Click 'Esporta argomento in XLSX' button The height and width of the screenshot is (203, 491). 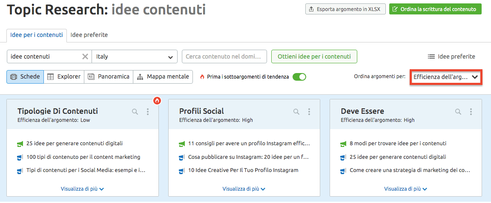tap(345, 9)
